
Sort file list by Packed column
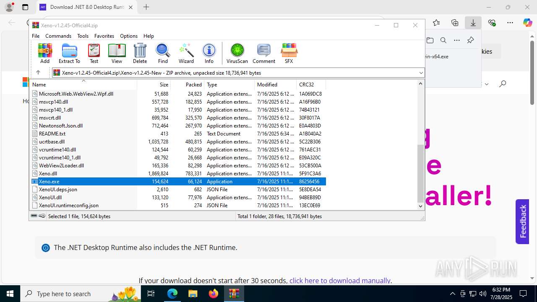click(x=187, y=84)
